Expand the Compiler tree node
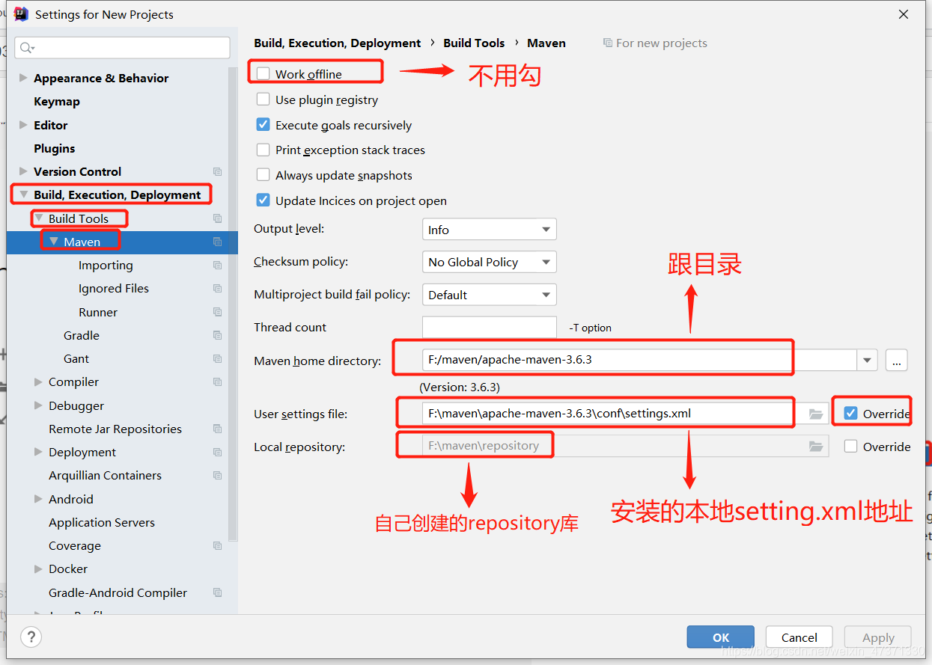 (x=38, y=382)
